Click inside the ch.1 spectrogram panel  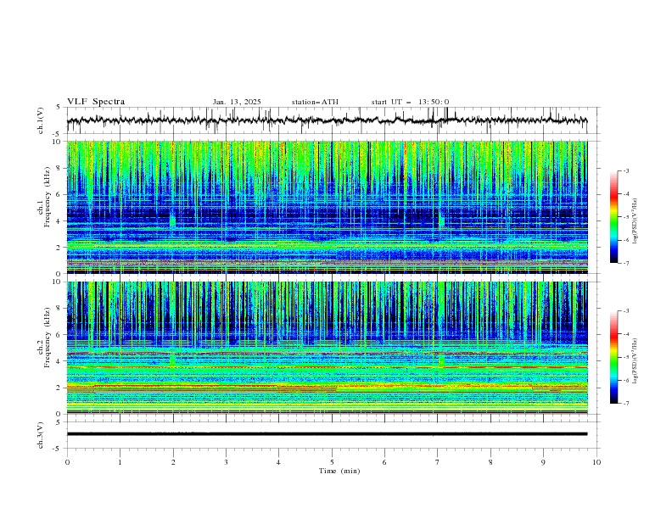pos(328,207)
